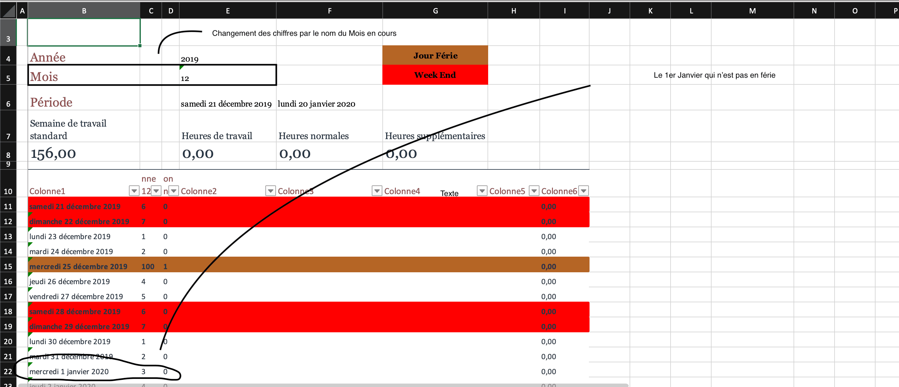Select row 22 header
899x387 pixels.
click(x=8, y=371)
